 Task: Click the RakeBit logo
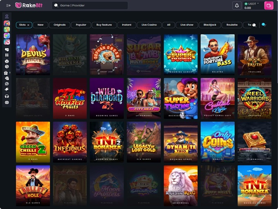[29, 5]
